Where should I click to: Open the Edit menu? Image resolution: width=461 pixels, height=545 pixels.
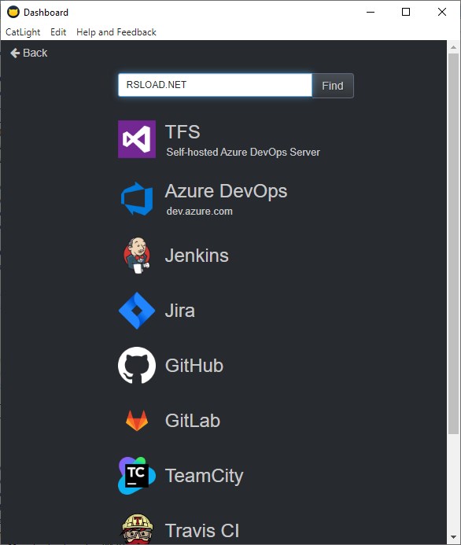point(58,32)
